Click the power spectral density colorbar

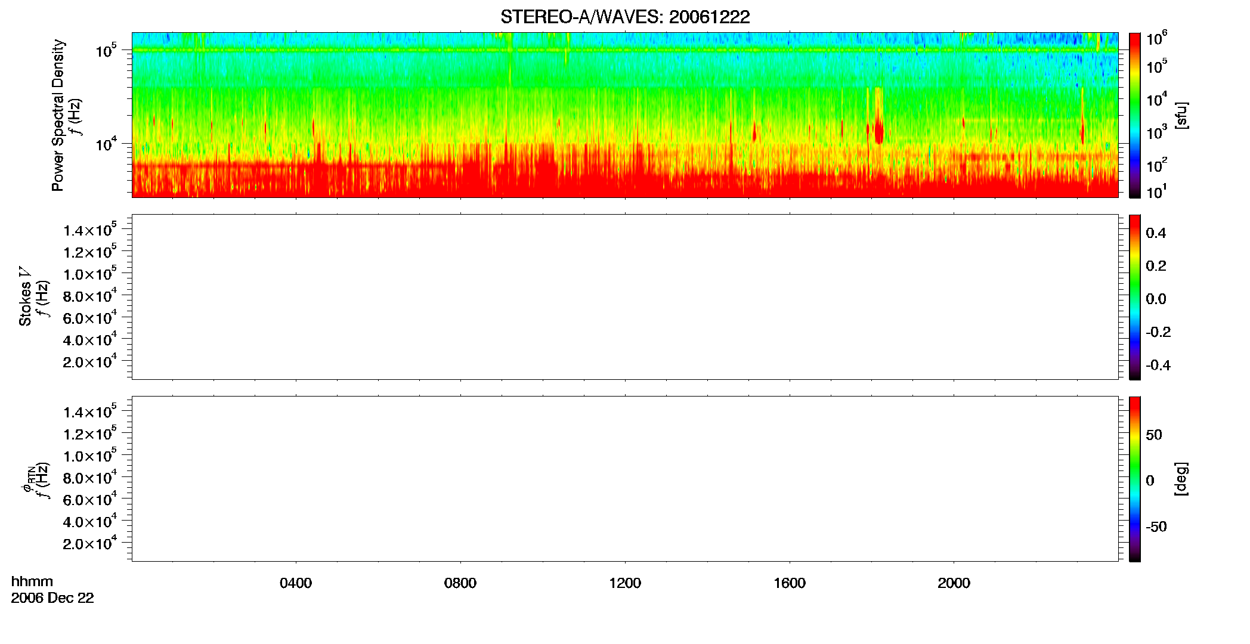click(1135, 115)
